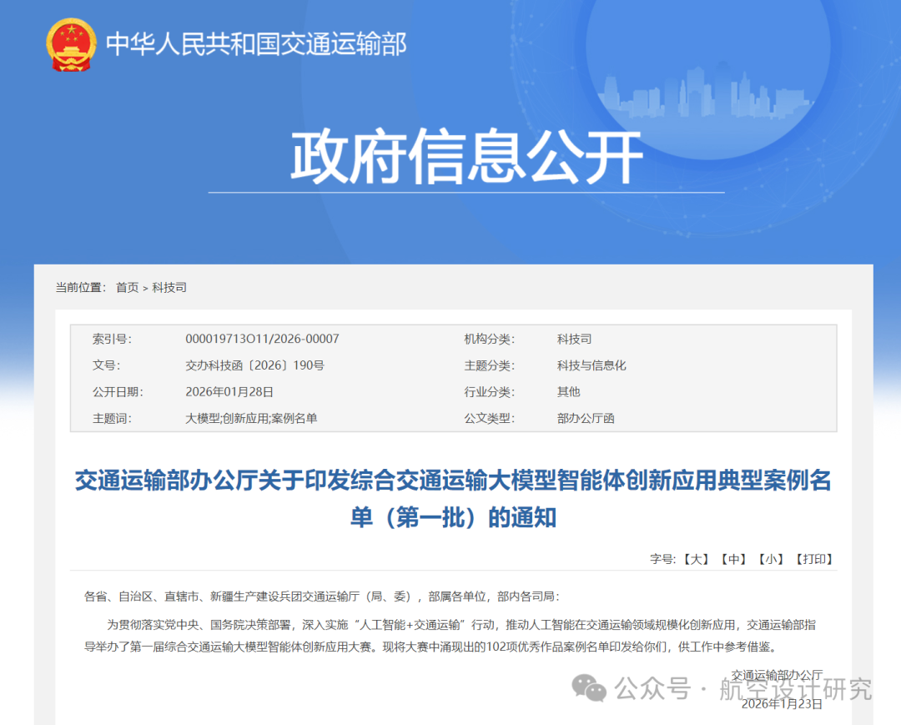The height and width of the screenshot is (725, 901).
Task: Click the national emblem icon
Action: coord(71,44)
